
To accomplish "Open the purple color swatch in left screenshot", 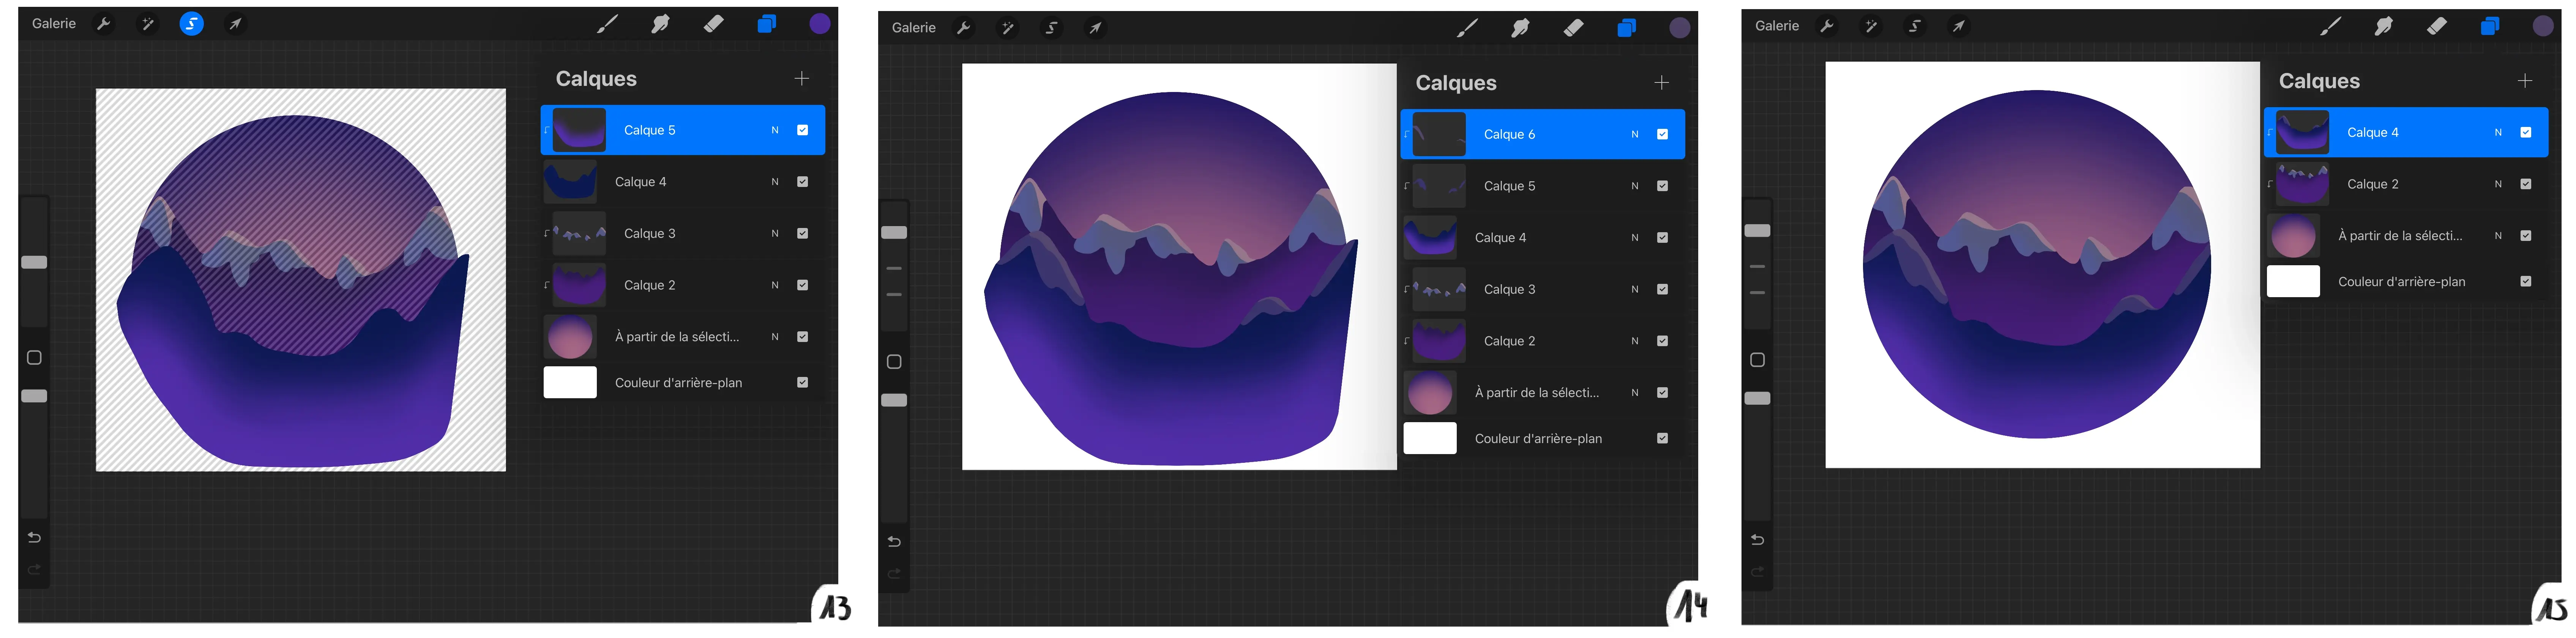I will [820, 24].
